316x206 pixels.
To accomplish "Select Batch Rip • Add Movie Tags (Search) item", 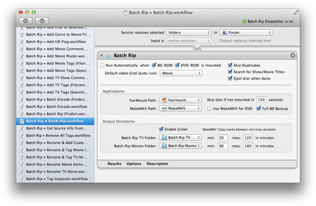I will pyautogui.click(x=55, y=71).
